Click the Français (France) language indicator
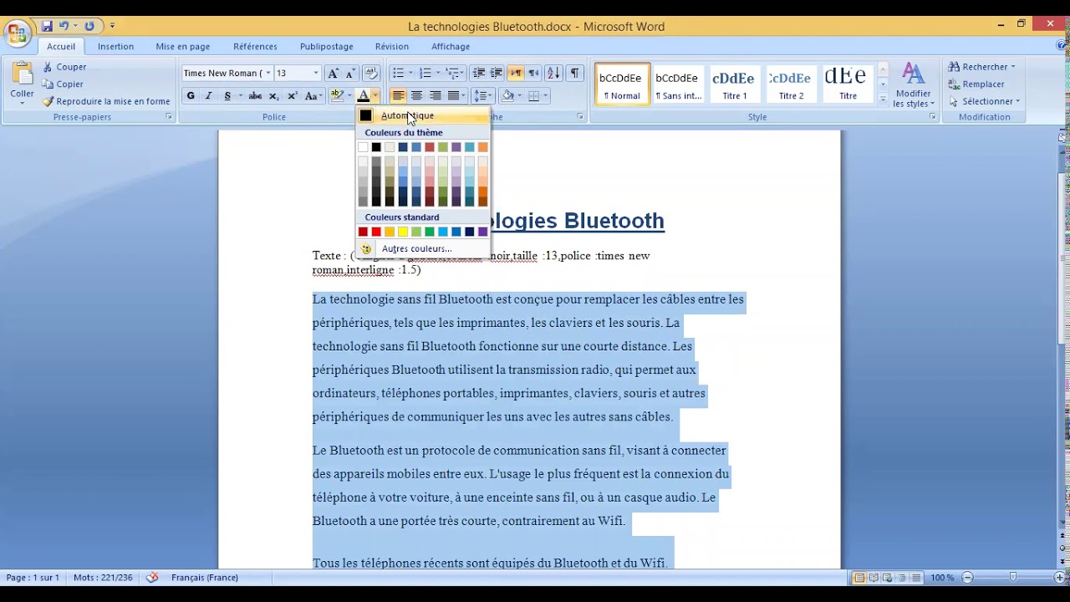Viewport: 1070px width, 602px height. pyautogui.click(x=205, y=578)
